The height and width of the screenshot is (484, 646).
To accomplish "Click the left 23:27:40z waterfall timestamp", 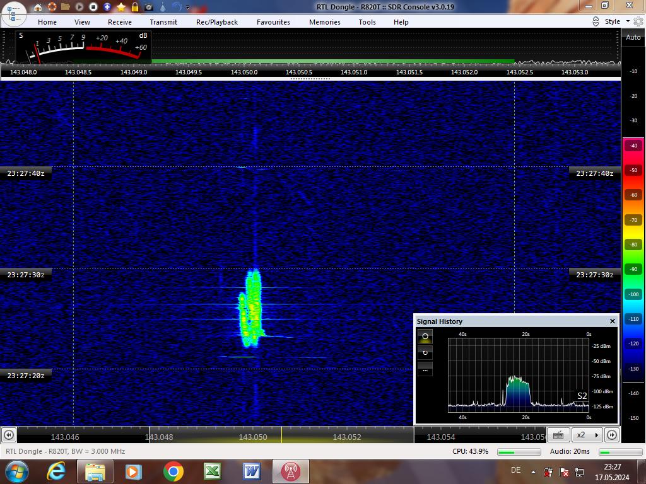I will click(x=26, y=173).
